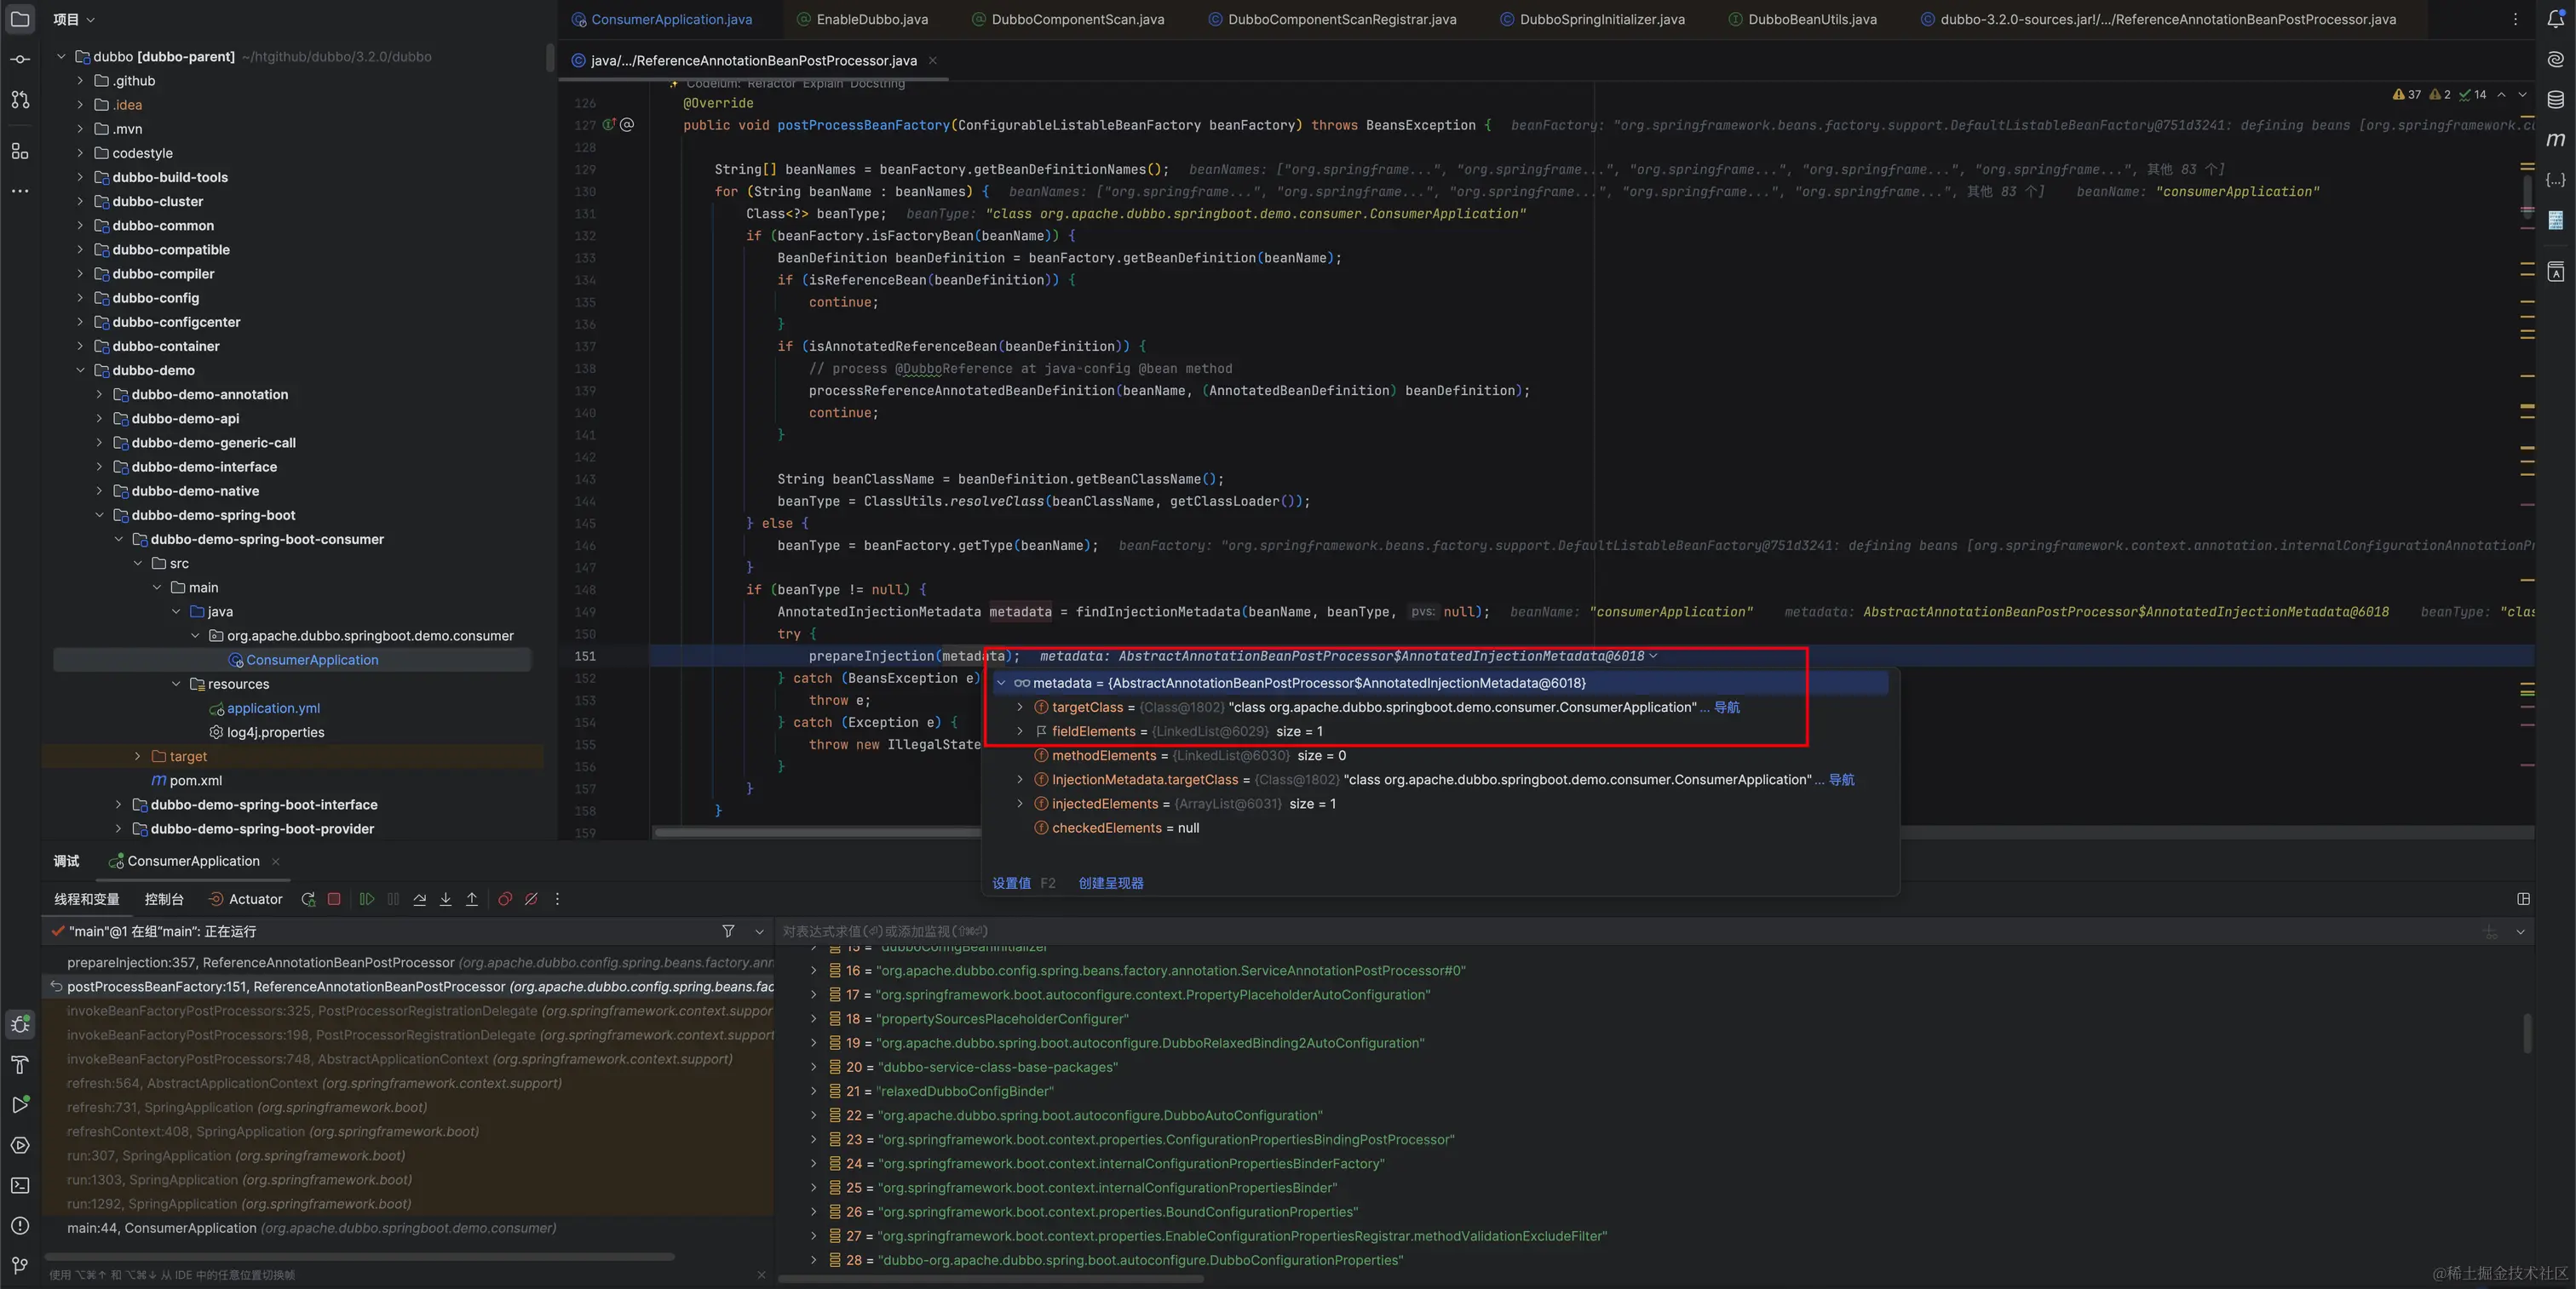Click the Step Into arrow icon
This screenshot has width=2576, height=1289.
(446, 899)
